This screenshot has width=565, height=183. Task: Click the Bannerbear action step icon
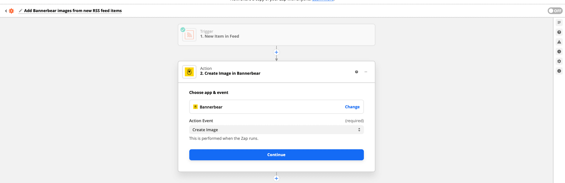pyautogui.click(x=189, y=72)
